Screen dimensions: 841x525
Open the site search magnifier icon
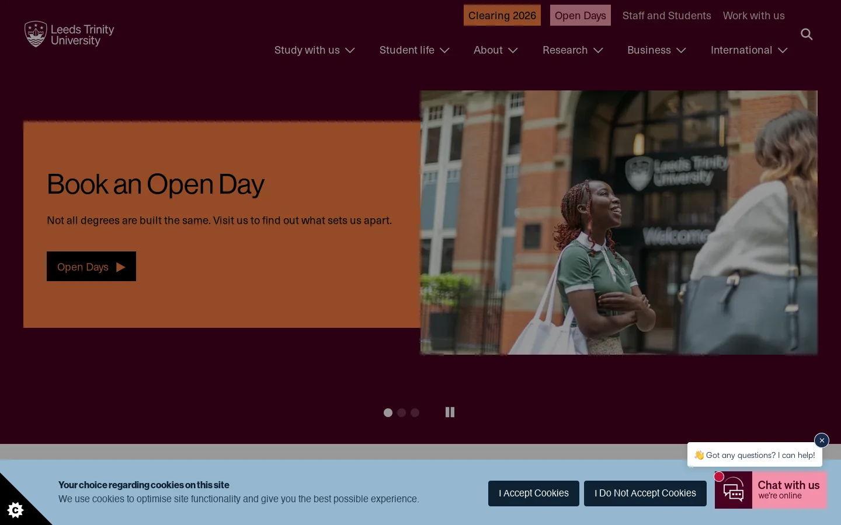tap(807, 34)
